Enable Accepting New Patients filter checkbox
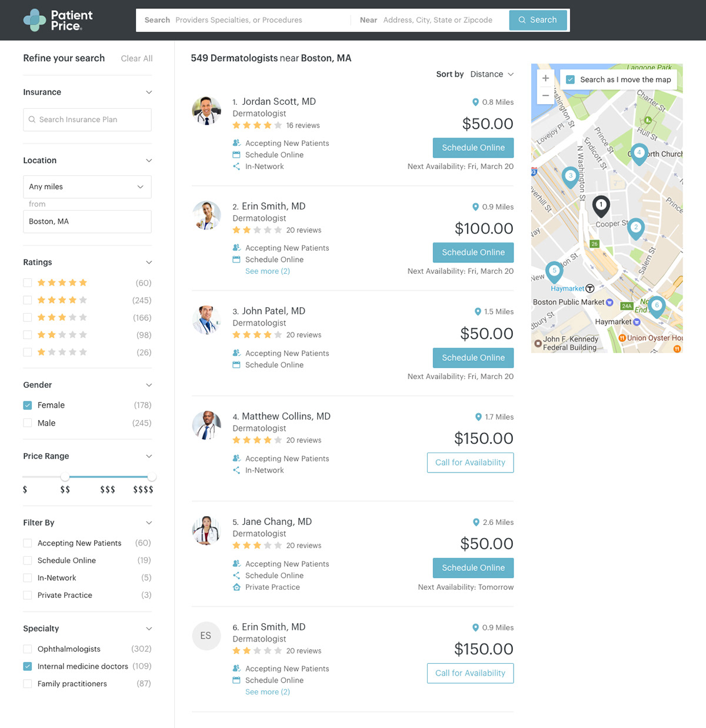Viewport: 706px width, 728px height. pyautogui.click(x=28, y=543)
